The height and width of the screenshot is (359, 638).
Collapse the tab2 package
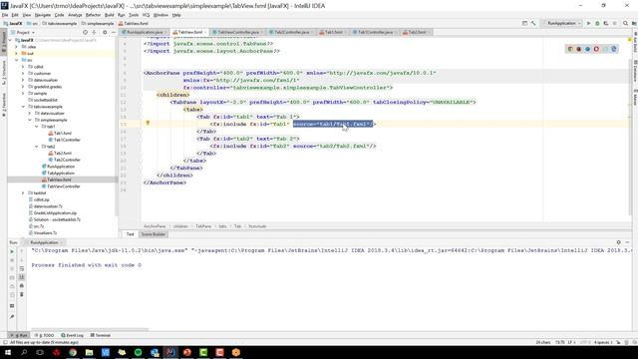[37, 147]
